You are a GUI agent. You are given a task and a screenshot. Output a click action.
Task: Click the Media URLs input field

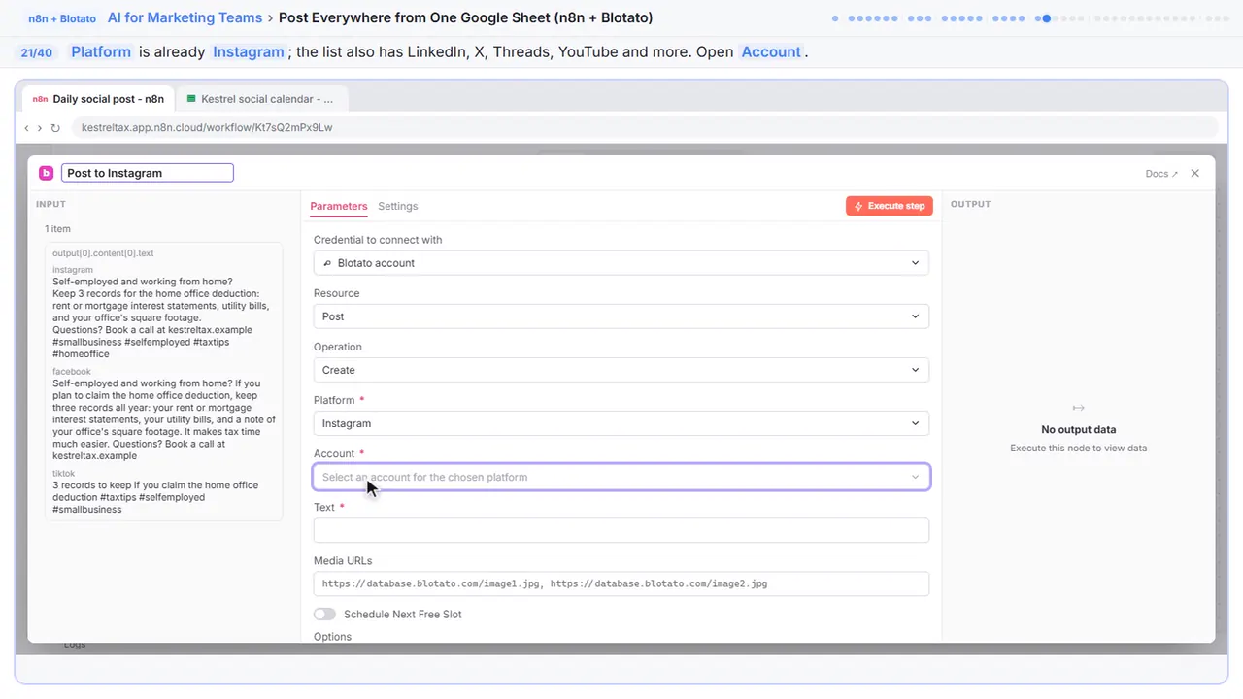(x=621, y=583)
